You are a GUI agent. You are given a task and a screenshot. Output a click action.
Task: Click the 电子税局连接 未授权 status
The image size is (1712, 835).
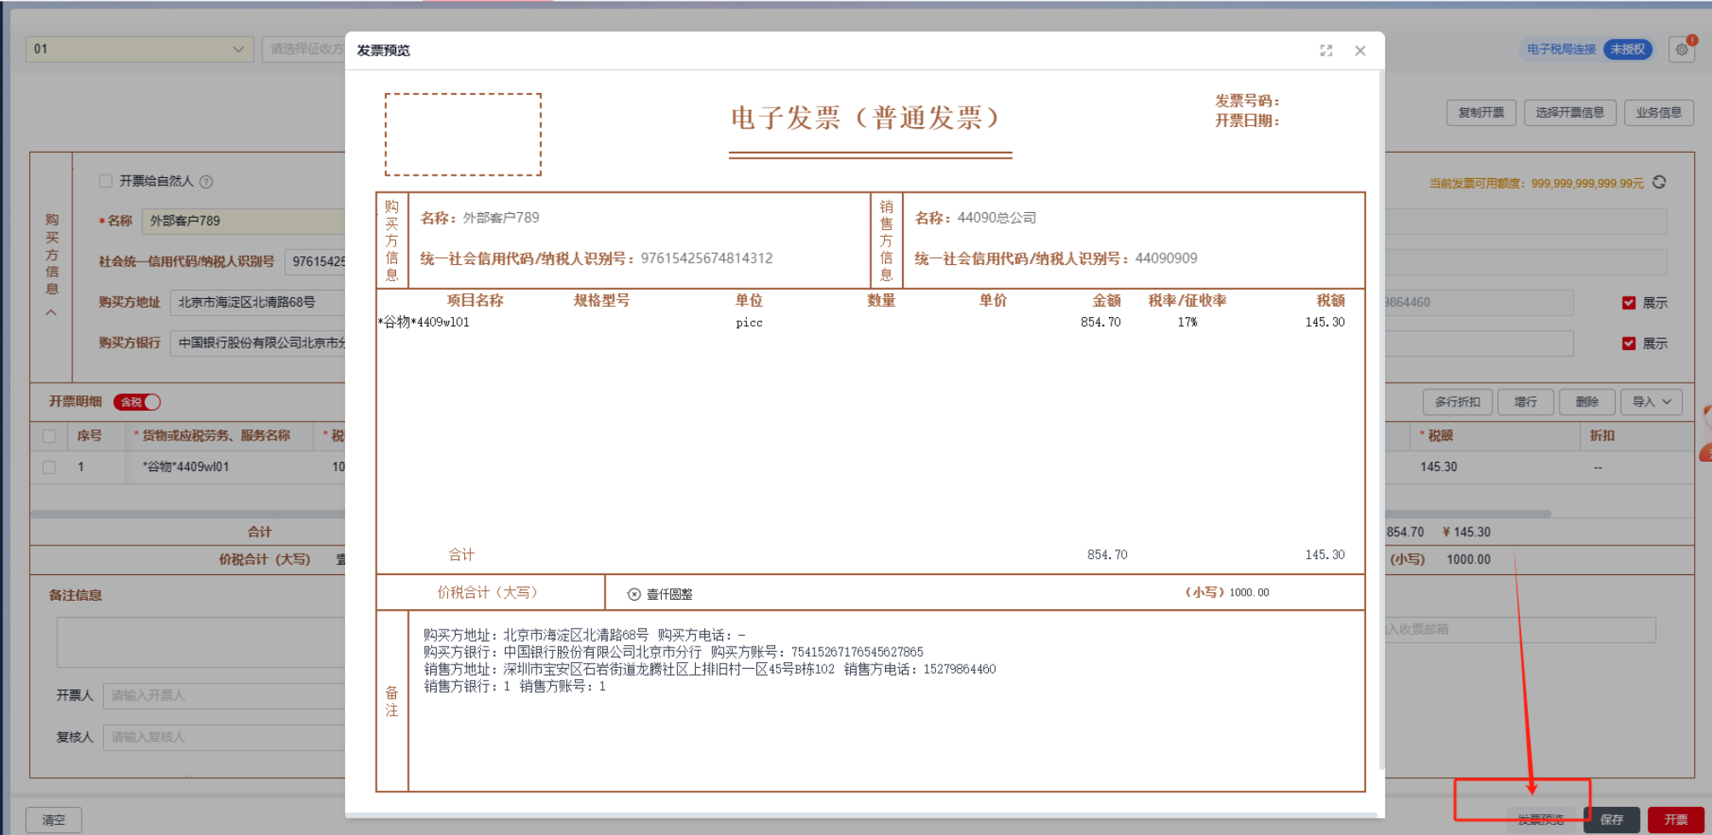tap(1588, 49)
